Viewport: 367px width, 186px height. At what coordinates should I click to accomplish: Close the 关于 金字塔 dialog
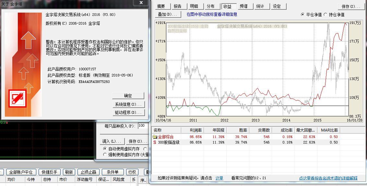[141, 3]
